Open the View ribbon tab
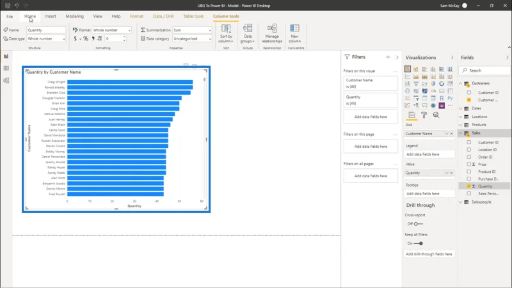 98,17
